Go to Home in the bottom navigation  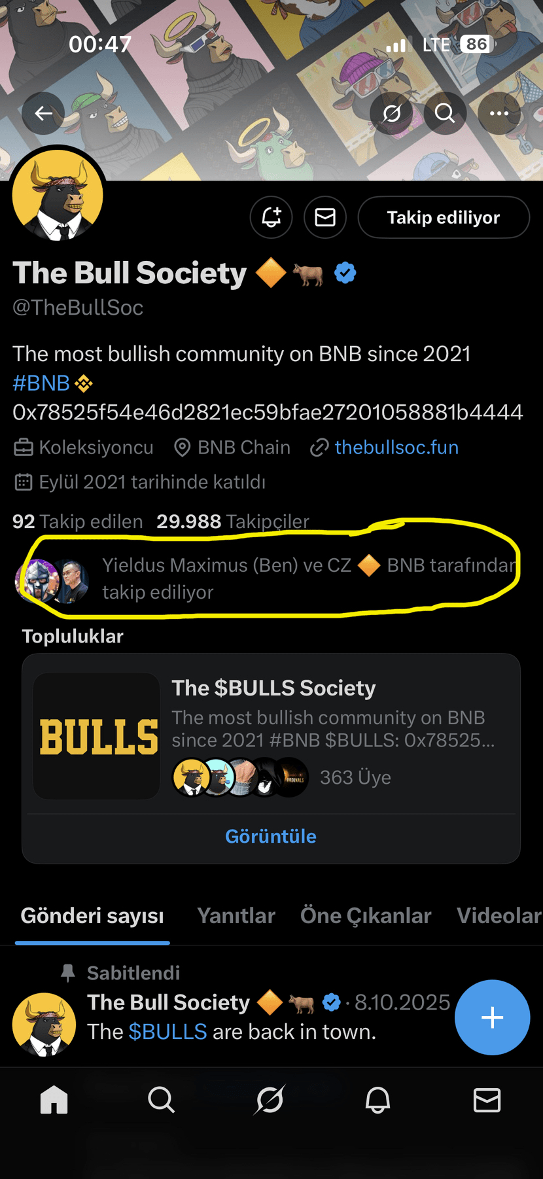54,1100
